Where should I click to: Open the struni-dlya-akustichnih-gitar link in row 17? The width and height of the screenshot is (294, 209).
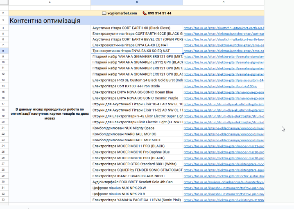(x=224, y=104)
